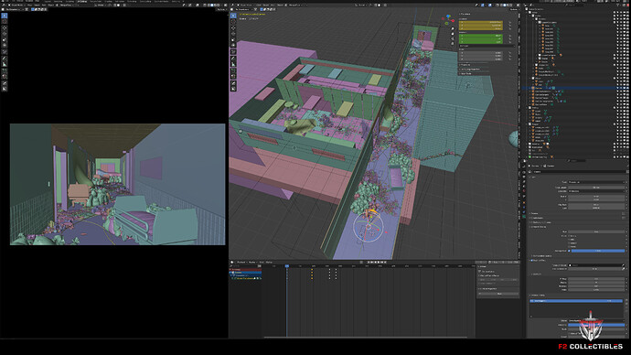The image size is (631, 355).
Task: Click the lock icon beside Scale X
Action: point(510,53)
